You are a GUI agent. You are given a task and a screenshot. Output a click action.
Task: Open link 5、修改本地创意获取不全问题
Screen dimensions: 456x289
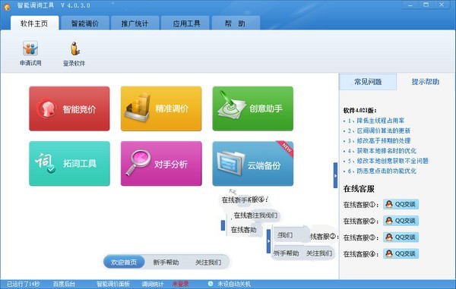coord(388,161)
